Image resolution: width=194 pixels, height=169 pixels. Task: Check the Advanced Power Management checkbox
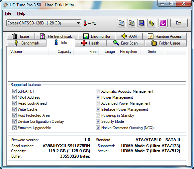pyautogui.click(x=98, y=103)
